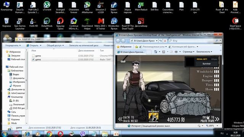Viewport: 244px width, 137px height.
Task: Expand the IE address bar dropdown arrow
Action: (157, 41)
